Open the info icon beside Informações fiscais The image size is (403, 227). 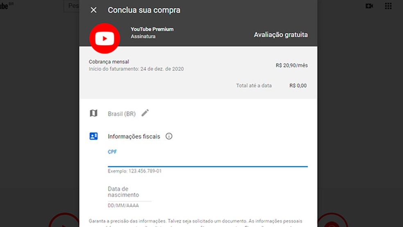click(x=169, y=136)
